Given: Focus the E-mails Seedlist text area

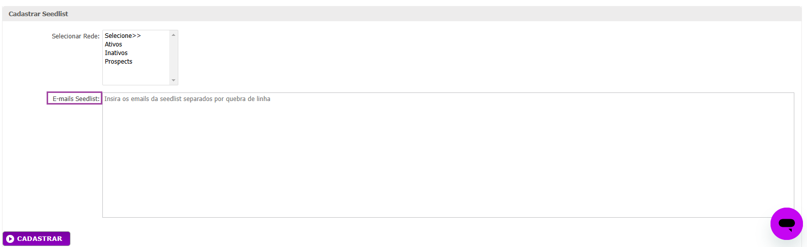Looking at the screenshot, I should pos(448,155).
